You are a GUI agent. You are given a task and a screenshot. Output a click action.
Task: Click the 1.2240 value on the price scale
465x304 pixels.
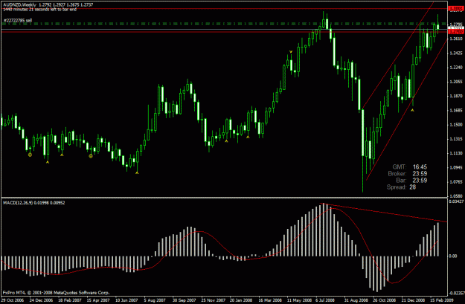click(456, 67)
